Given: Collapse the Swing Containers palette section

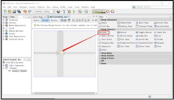Looking at the screenshot, I should 100,20.
